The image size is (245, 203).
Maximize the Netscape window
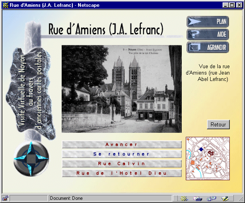pos(232,6)
